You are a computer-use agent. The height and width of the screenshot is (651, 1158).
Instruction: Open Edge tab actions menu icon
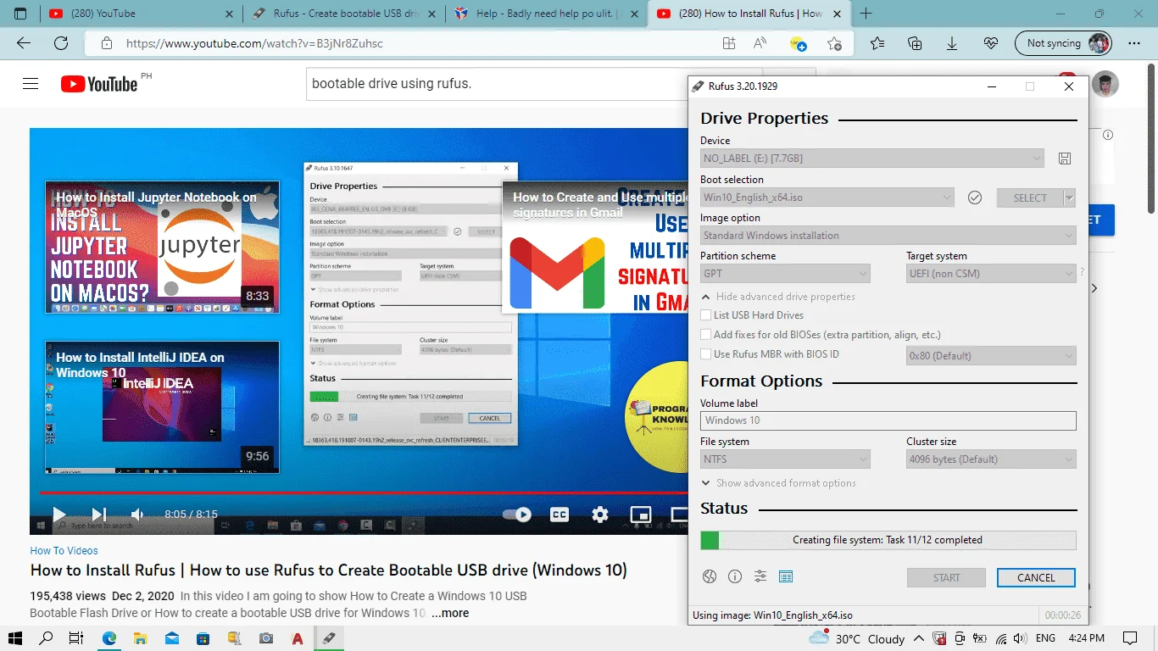pos(20,14)
